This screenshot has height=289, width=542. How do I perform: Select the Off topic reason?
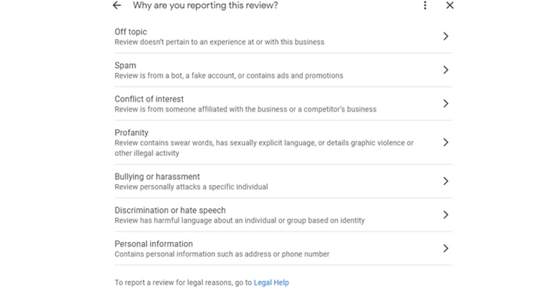click(283, 36)
